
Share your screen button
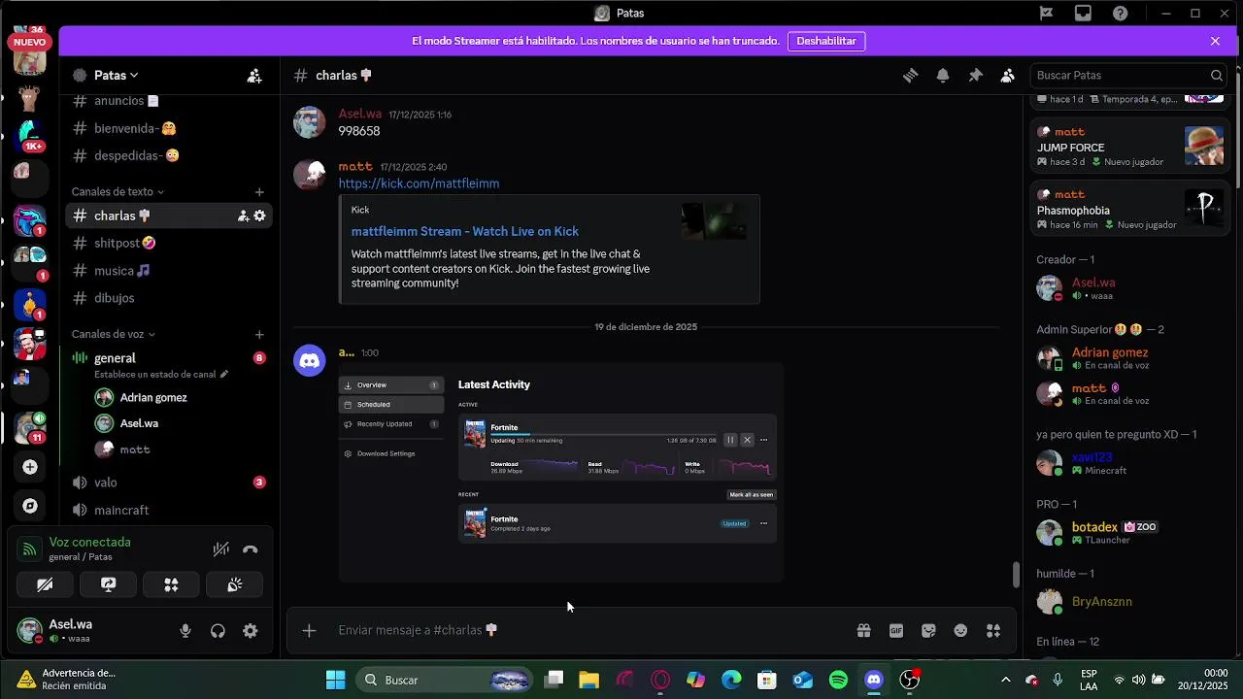(x=108, y=584)
